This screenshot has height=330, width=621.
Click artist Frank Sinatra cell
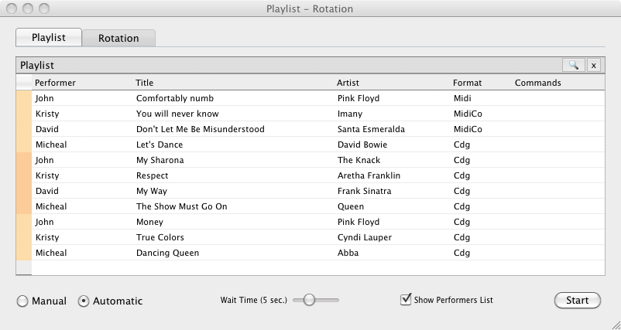click(365, 191)
